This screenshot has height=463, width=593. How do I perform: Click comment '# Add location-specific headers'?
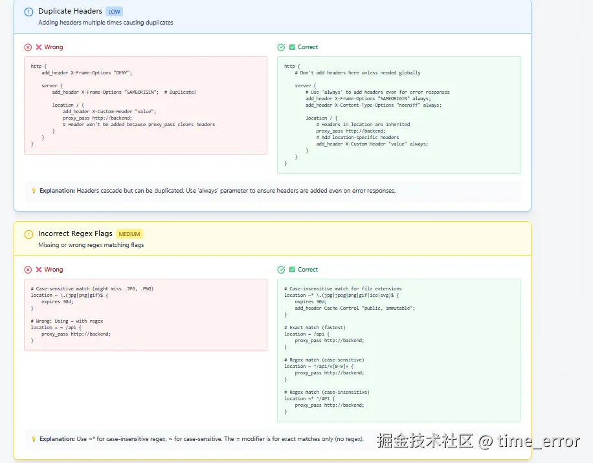[x=357, y=138]
